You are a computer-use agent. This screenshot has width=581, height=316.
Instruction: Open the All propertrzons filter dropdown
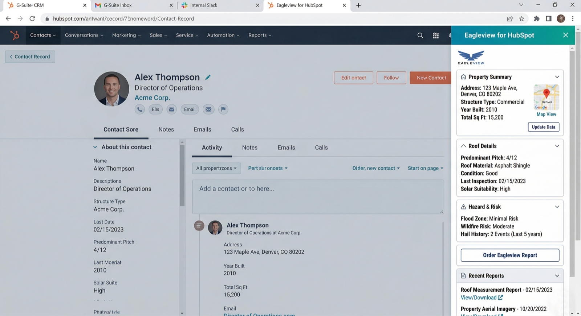[x=216, y=168]
